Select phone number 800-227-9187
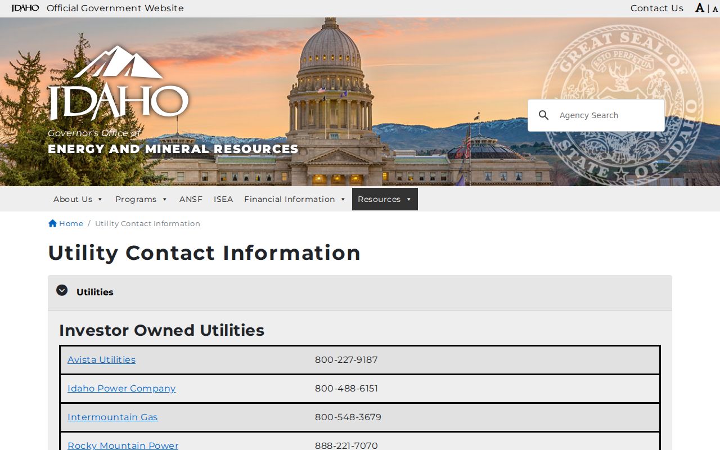 [346, 360]
